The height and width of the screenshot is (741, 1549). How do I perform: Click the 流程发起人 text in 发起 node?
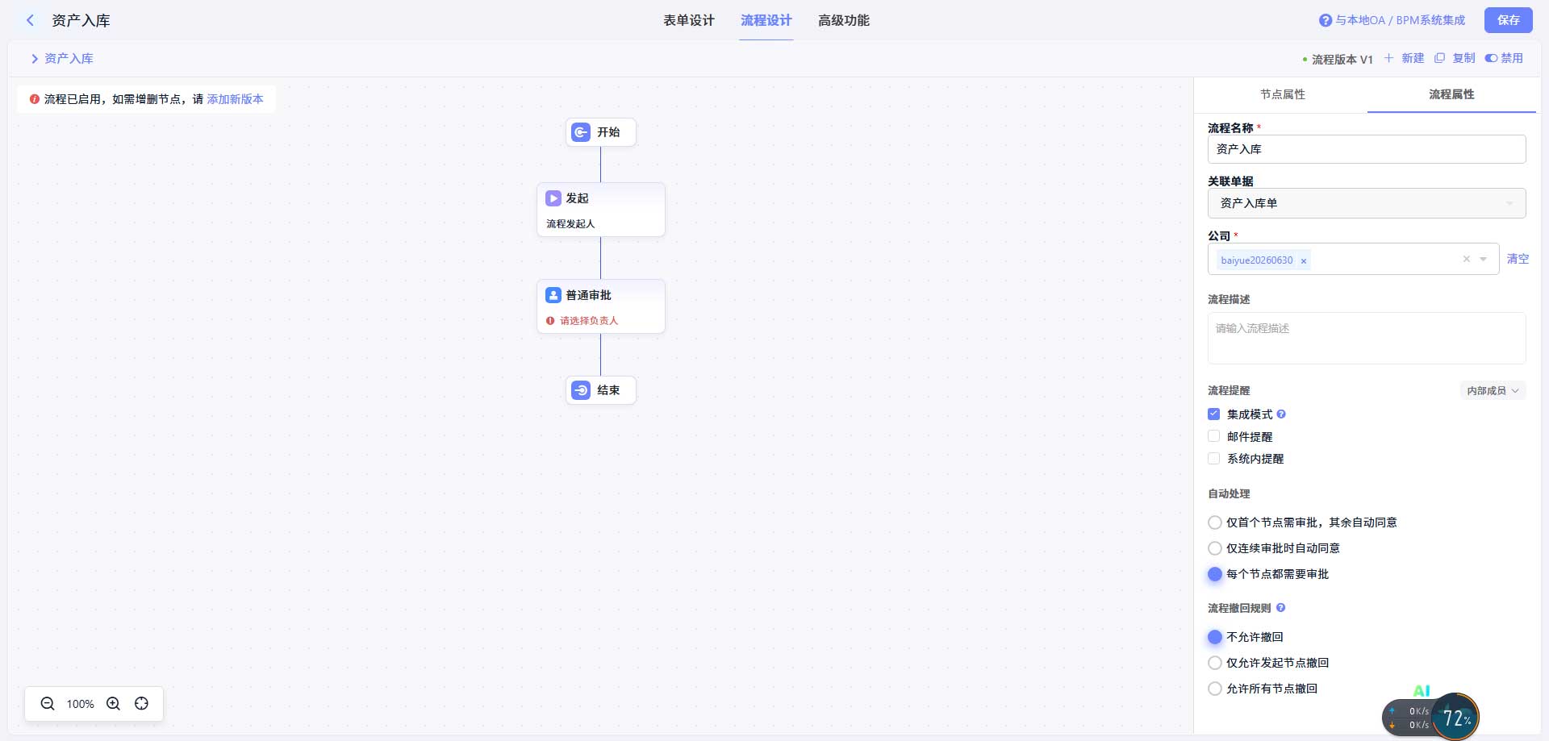pyautogui.click(x=570, y=224)
